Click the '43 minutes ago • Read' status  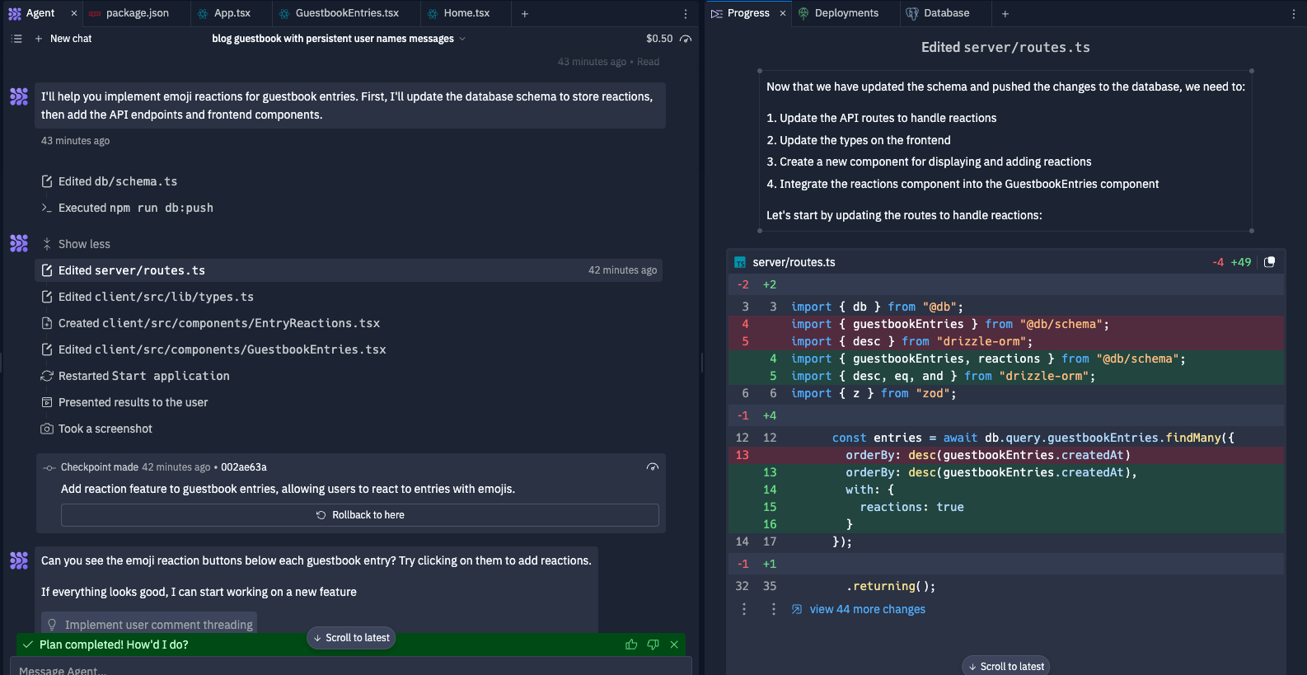pyautogui.click(x=608, y=62)
